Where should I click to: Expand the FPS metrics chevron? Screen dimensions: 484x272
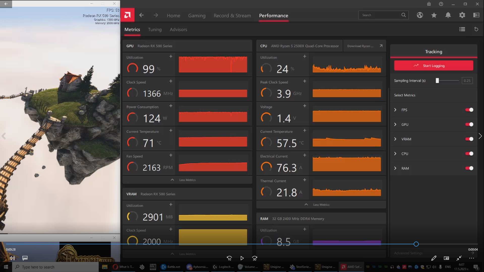click(x=395, y=110)
